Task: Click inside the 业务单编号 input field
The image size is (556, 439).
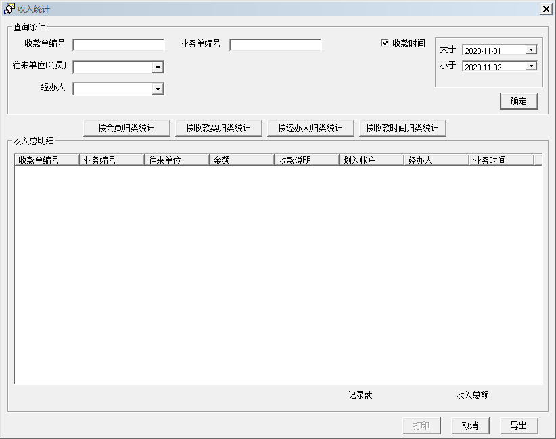Action: [x=276, y=45]
